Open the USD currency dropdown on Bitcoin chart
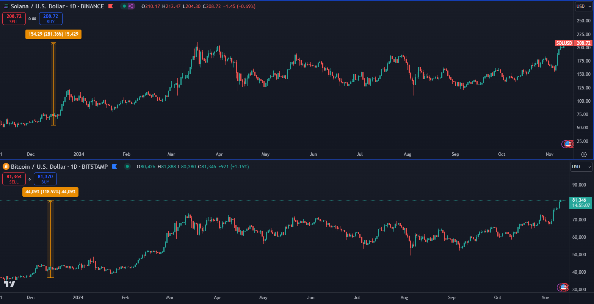The height and width of the screenshot is (304, 594). (x=581, y=167)
